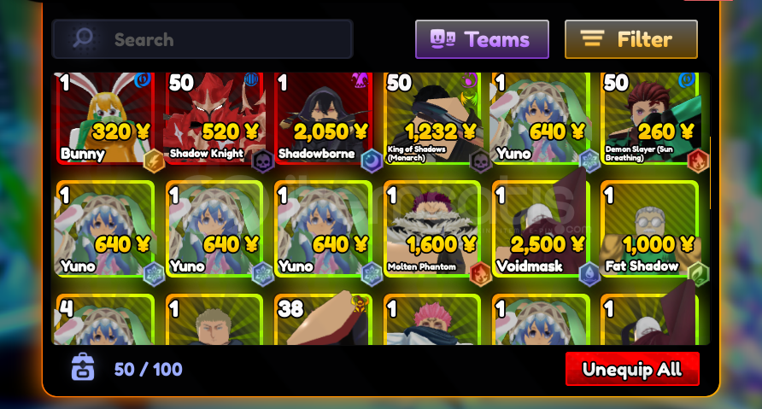Open the Filter options
The width and height of the screenshot is (762, 409).
click(631, 39)
